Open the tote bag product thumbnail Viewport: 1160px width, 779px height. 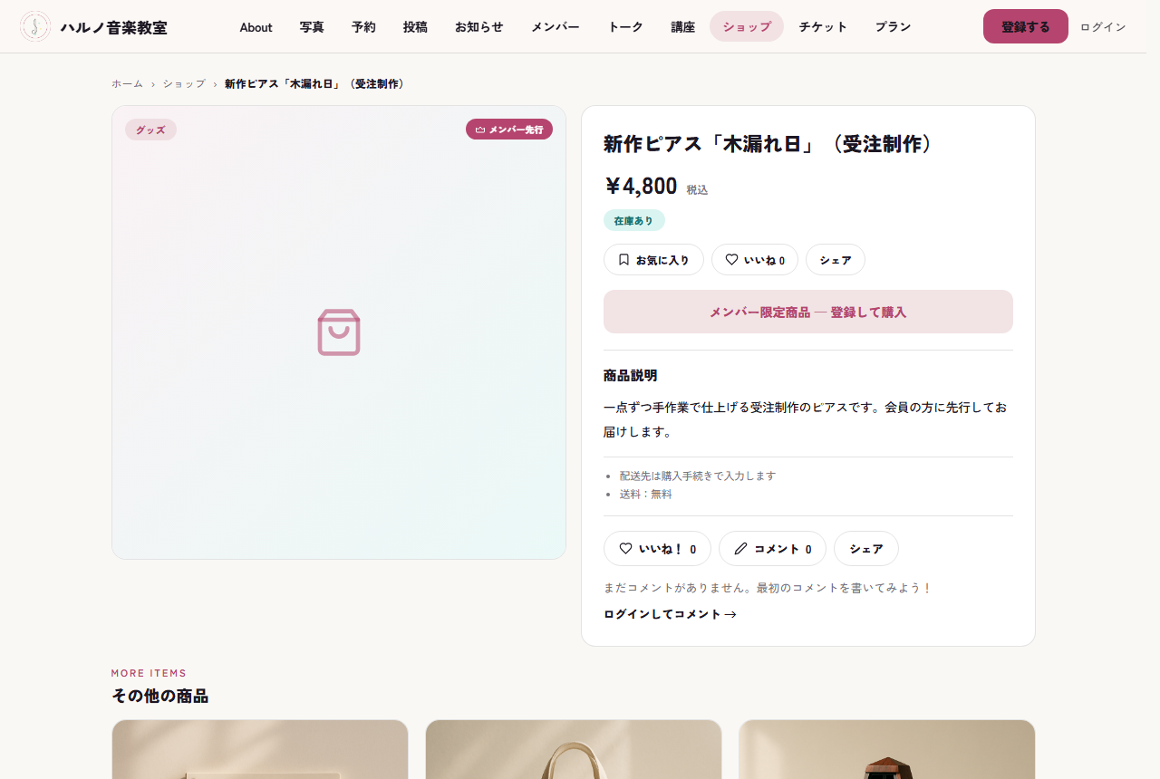[x=574, y=749]
